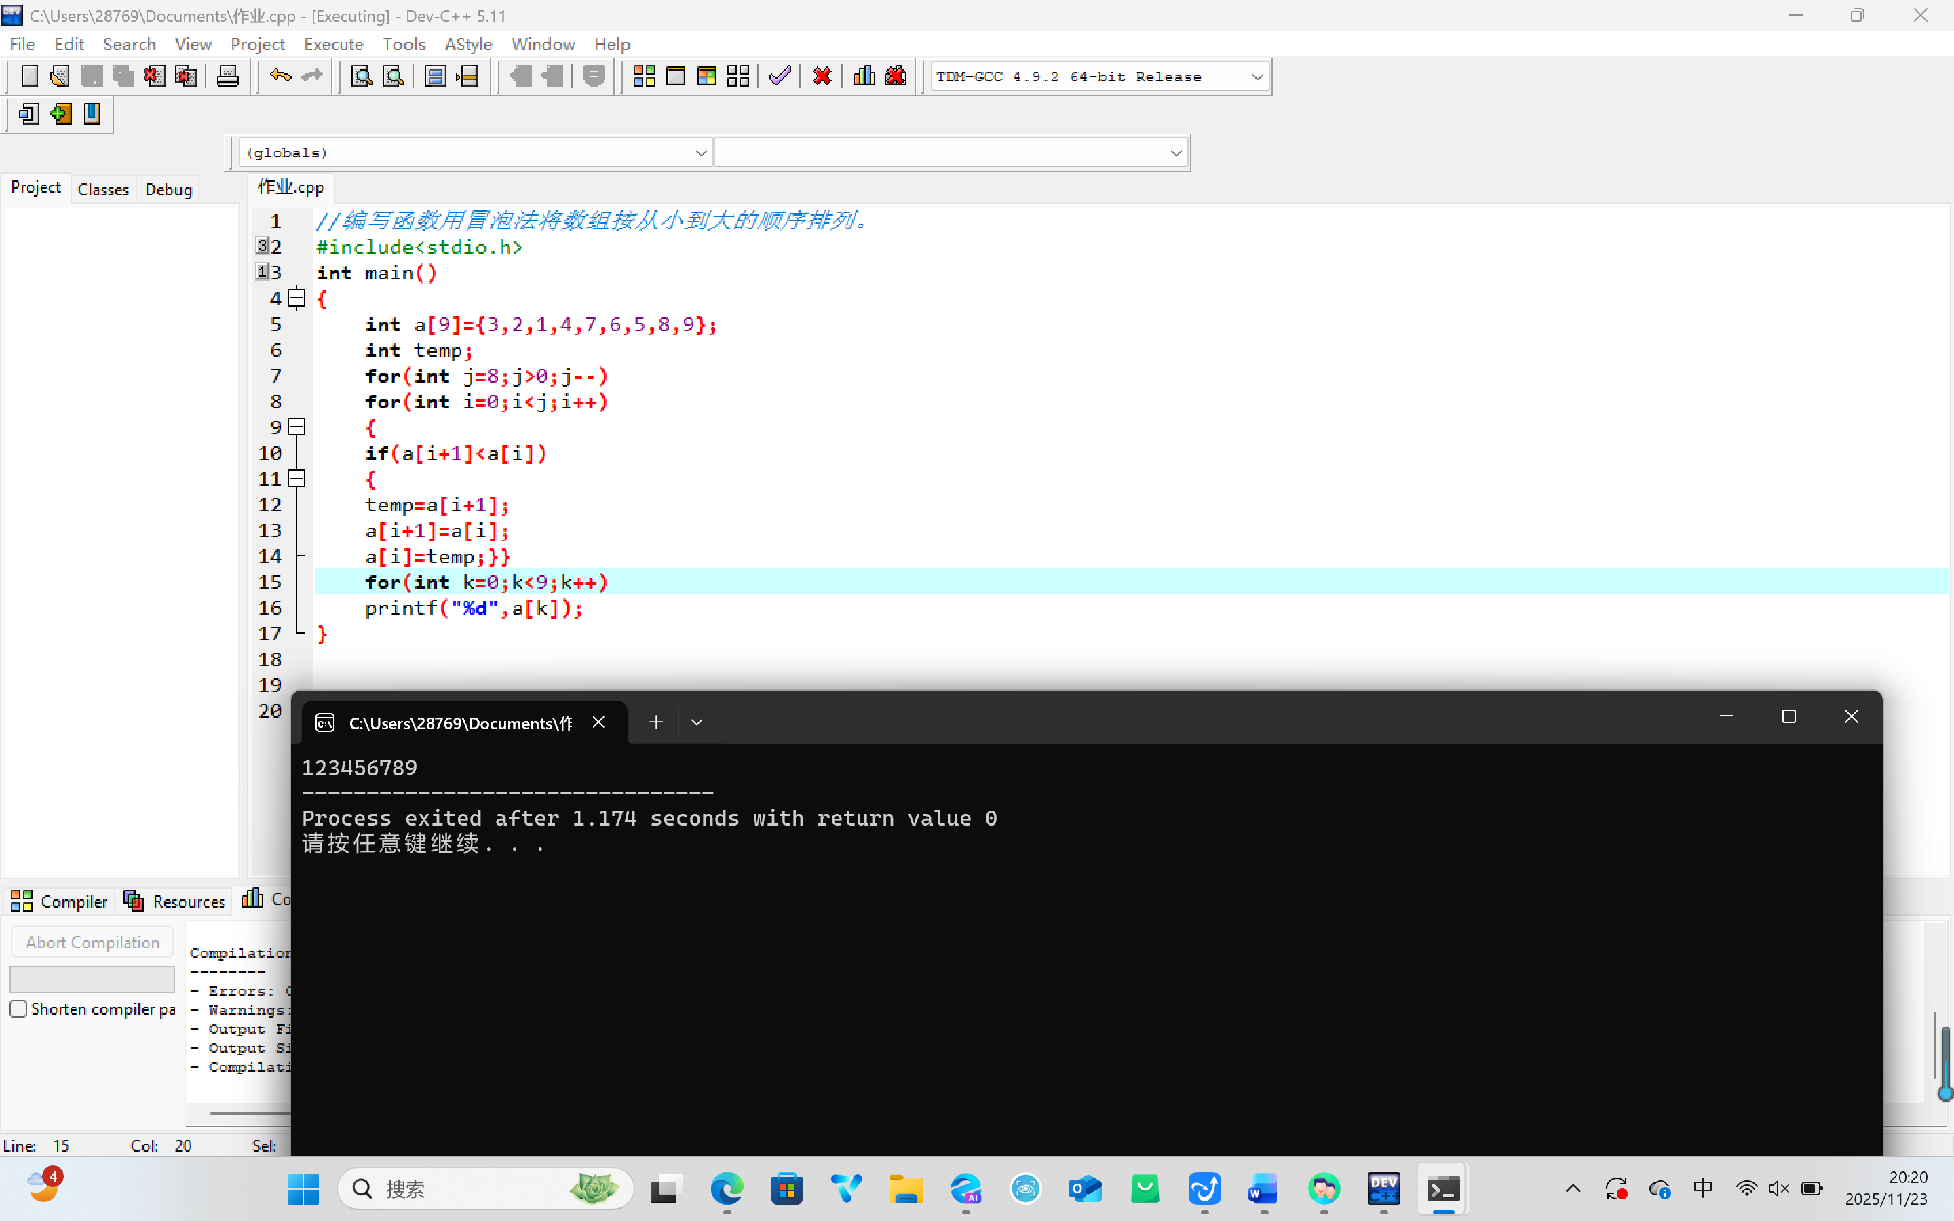Click the bar chart Profile Analysis icon
1954x1221 pixels.
pyautogui.click(x=863, y=77)
